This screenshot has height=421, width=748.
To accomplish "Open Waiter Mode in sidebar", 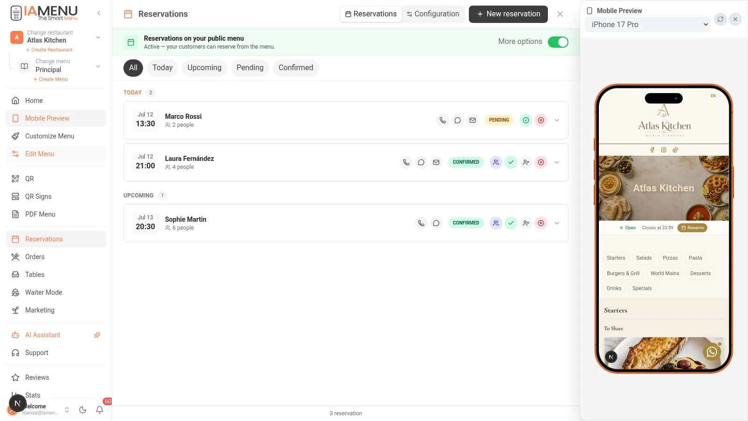I will [x=56, y=292].
